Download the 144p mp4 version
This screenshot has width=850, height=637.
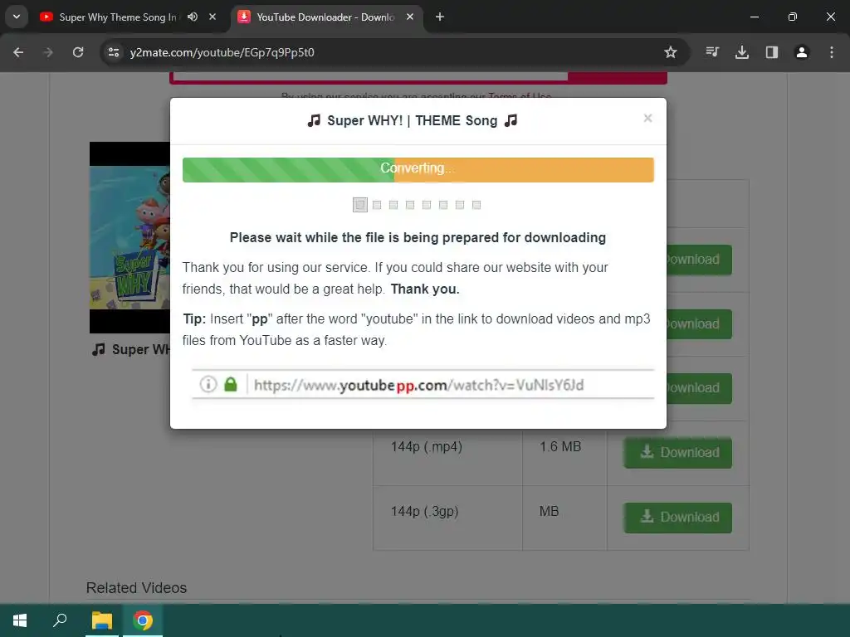coord(677,452)
